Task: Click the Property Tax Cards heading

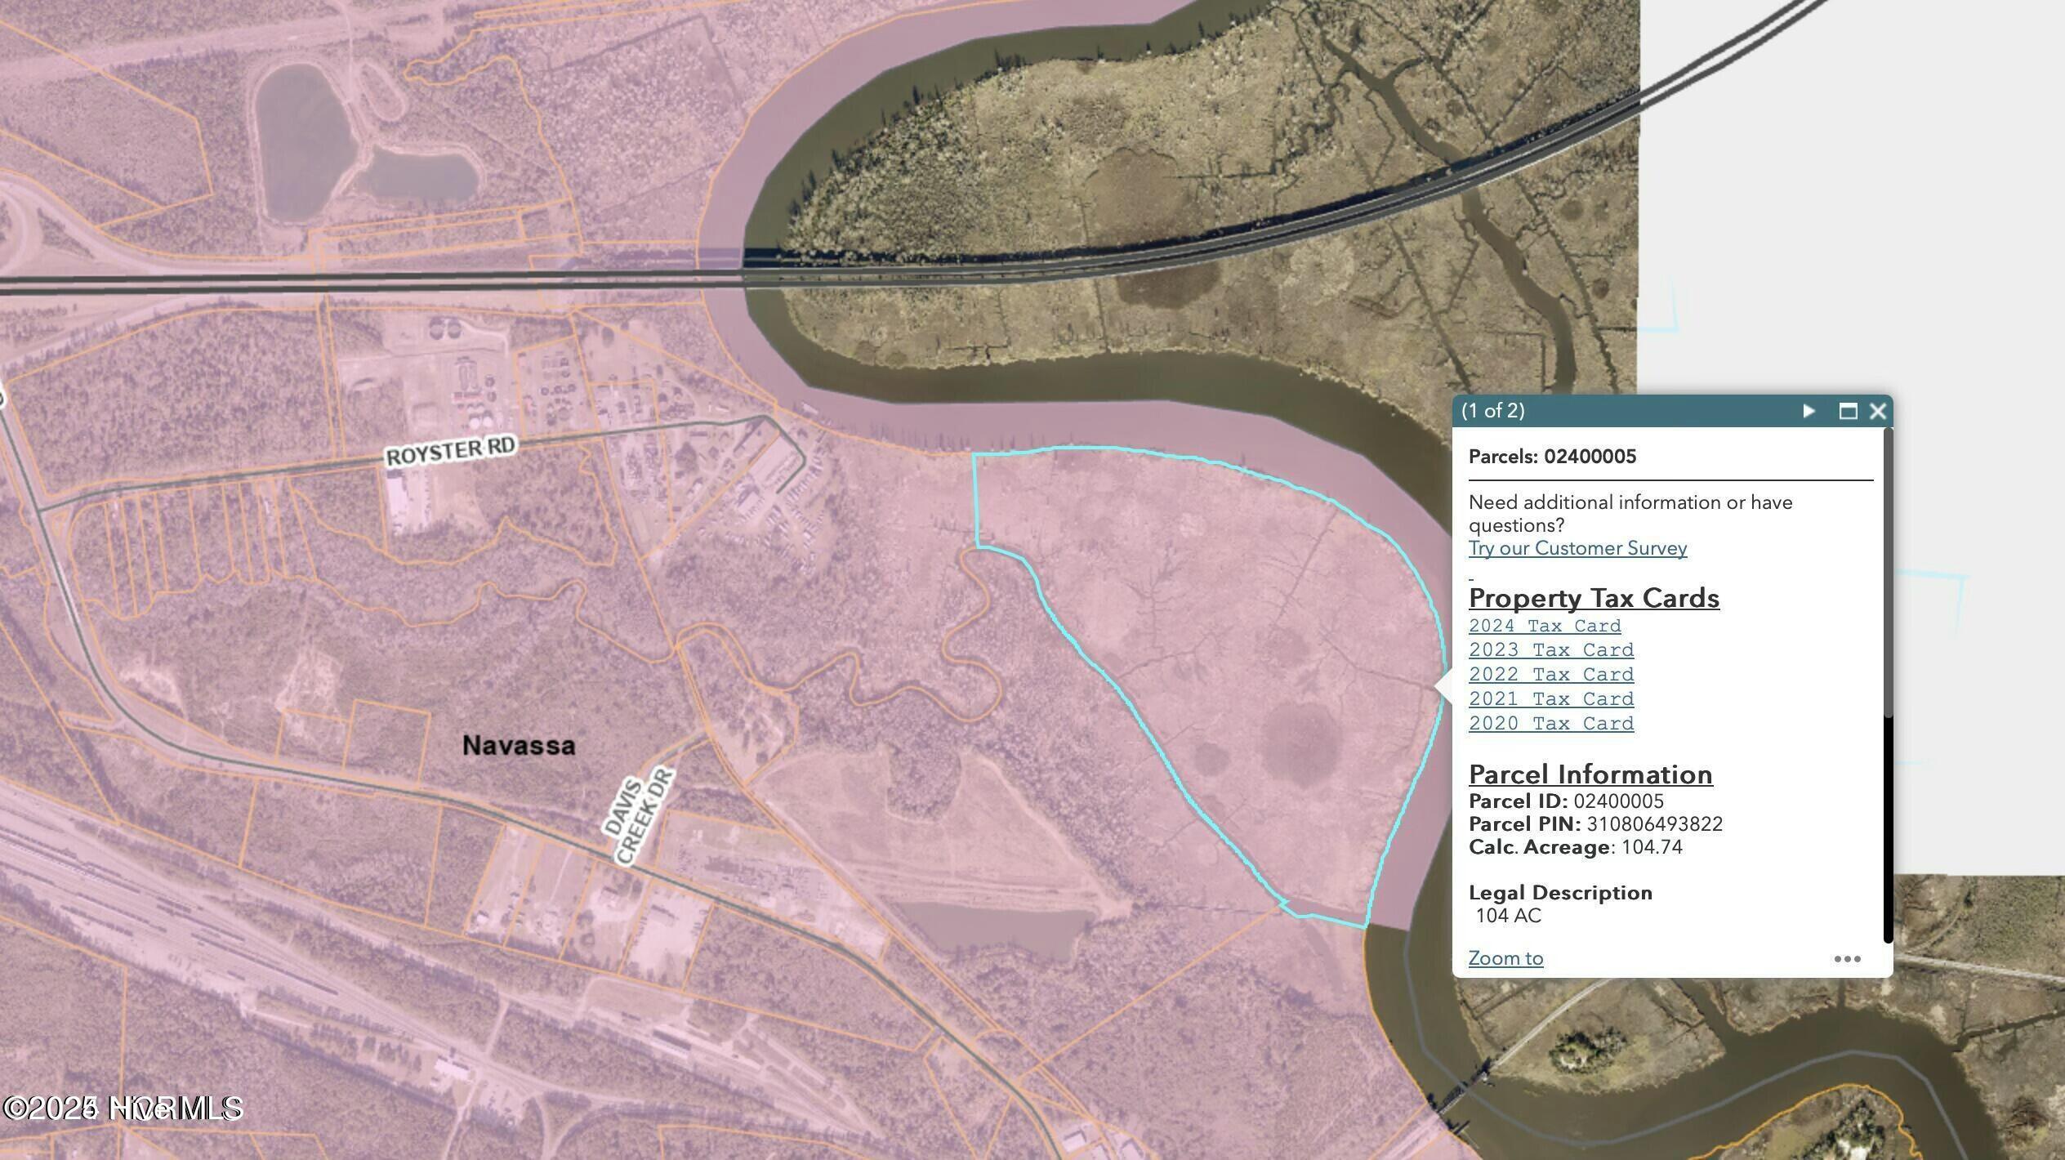Action: coord(1593,598)
